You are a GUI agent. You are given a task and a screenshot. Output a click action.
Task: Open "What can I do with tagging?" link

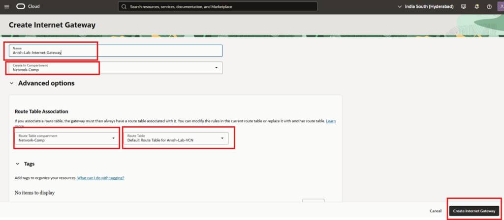(x=100, y=178)
